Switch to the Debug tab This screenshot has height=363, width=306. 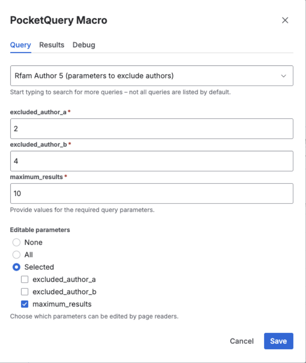(84, 45)
